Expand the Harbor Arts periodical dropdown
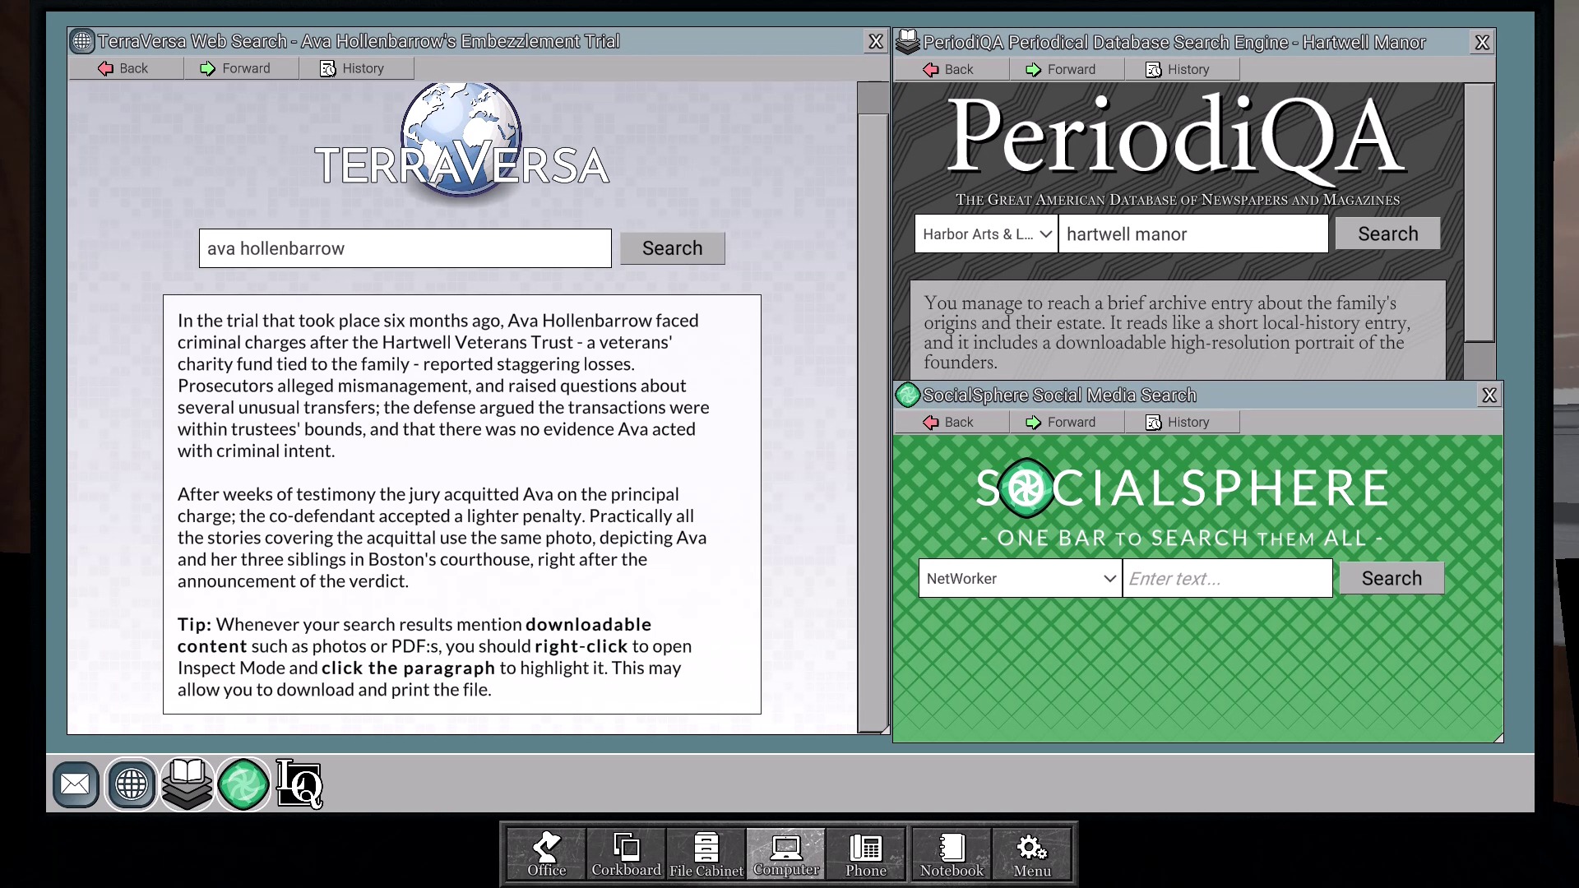The height and width of the screenshot is (888, 1579). tap(986, 234)
